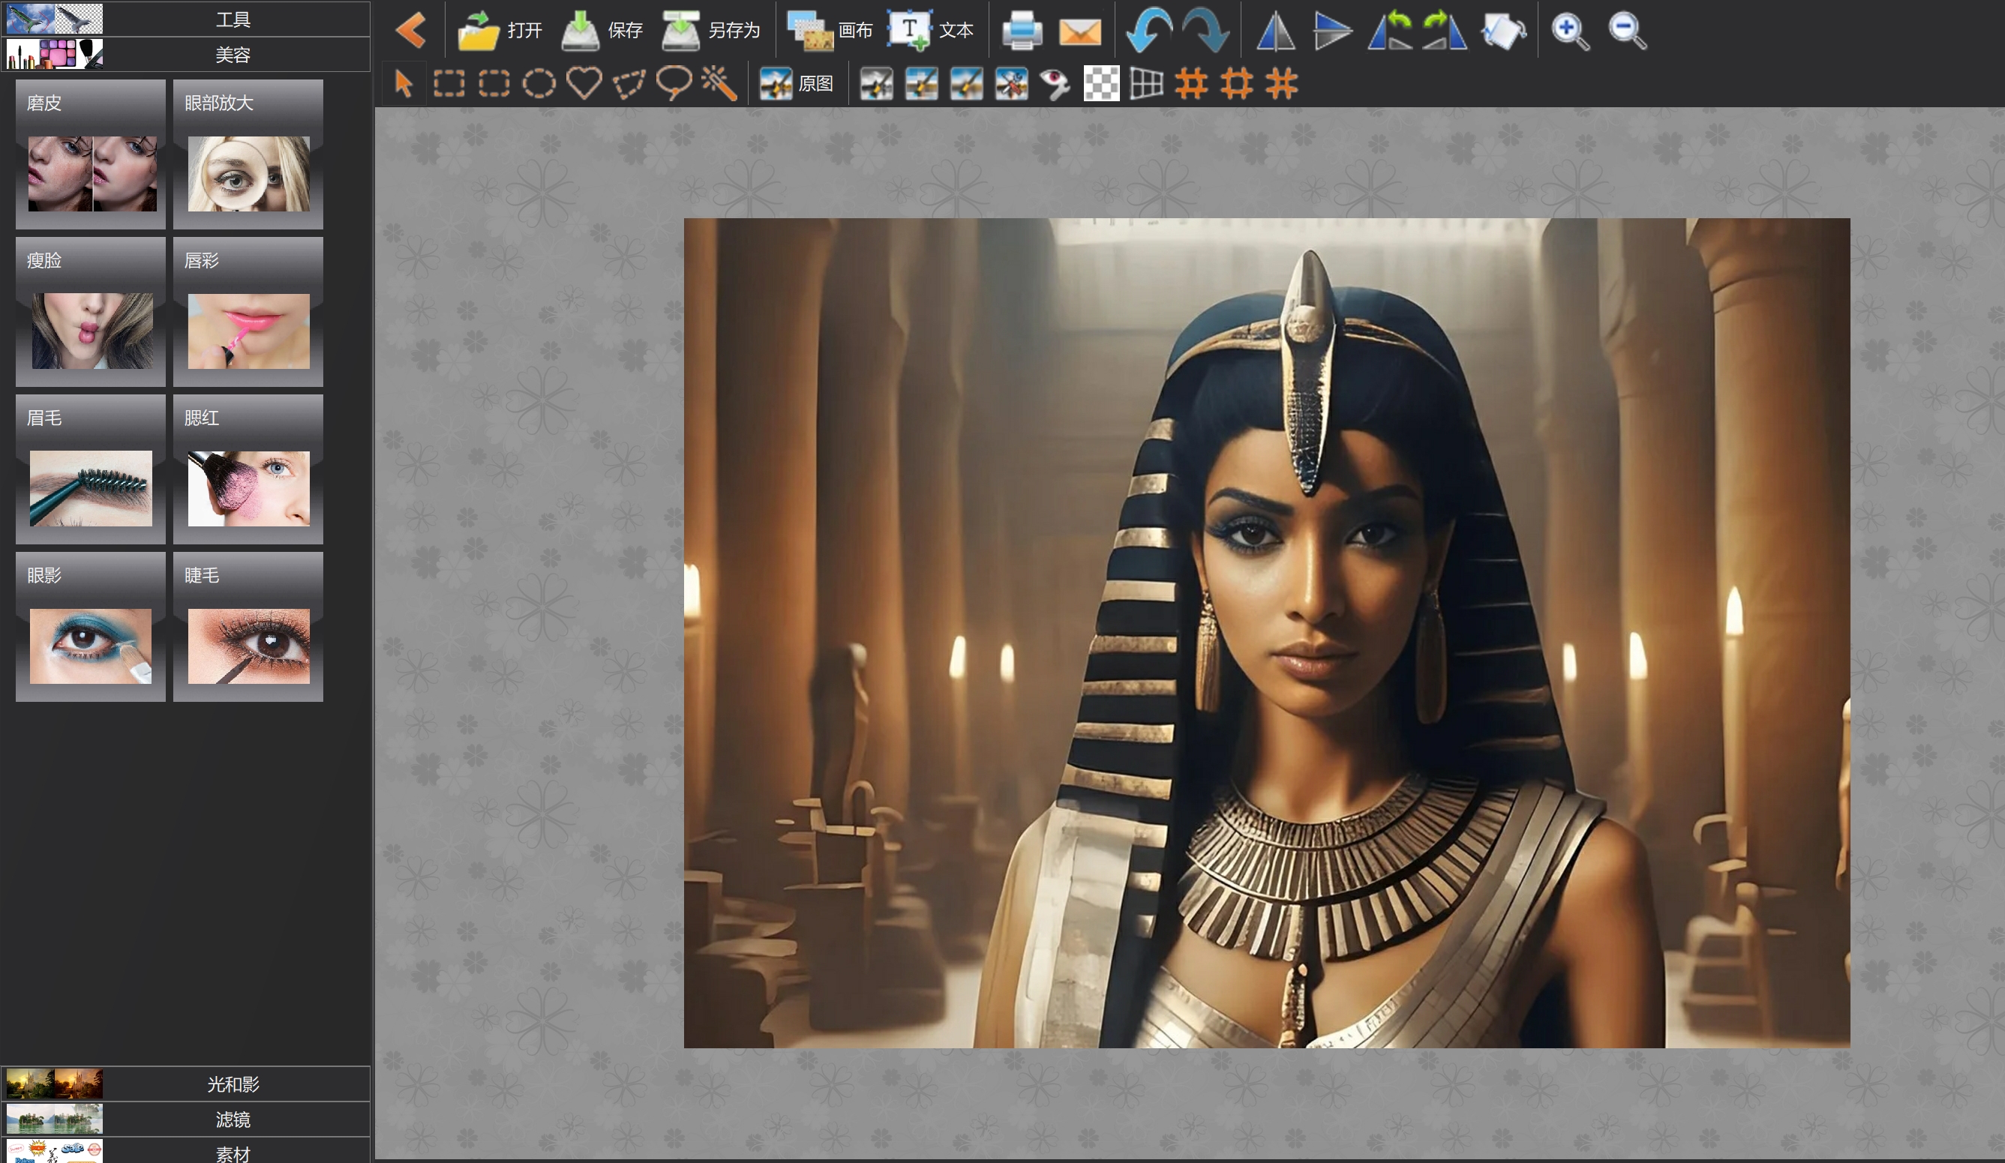The height and width of the screenshot is (1163, 2005).
Task: Open the 美容 panel tab
Action: coord(187,54)
